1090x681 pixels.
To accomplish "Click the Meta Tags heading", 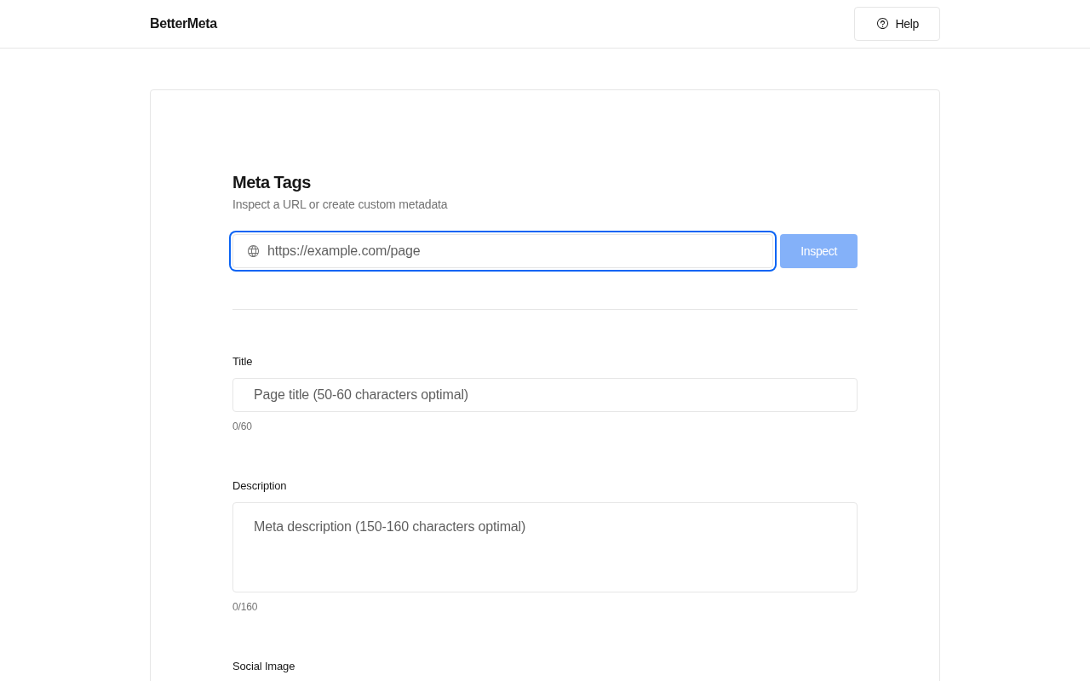I will [272, 182].
